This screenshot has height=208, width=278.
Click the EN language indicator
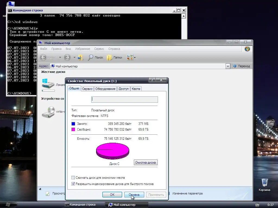coord(257,205)
